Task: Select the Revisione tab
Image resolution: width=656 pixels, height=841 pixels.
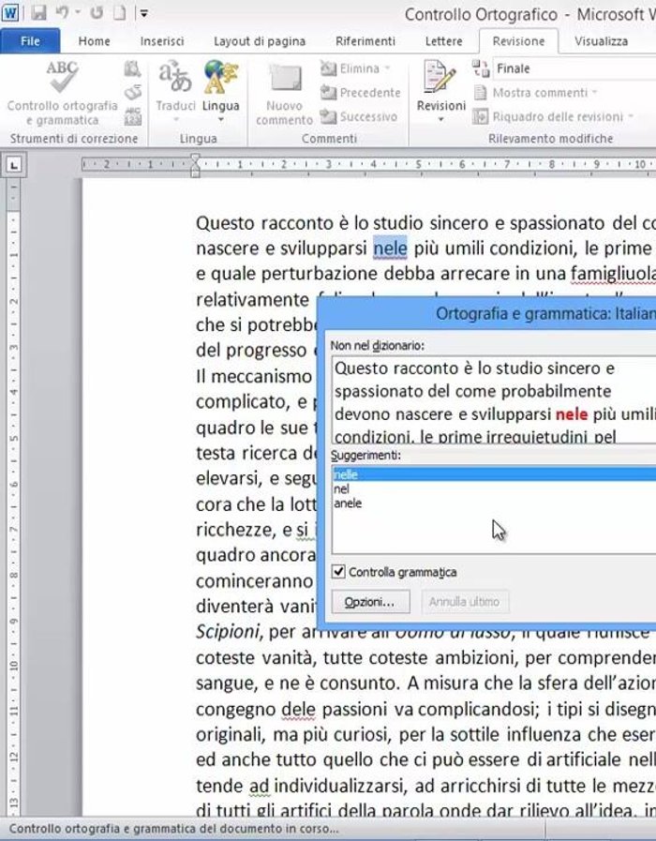Action: click(x=518, y=41)
